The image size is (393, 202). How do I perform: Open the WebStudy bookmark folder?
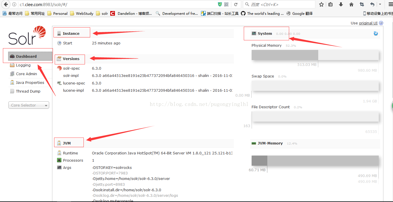[x=82, y=13]
